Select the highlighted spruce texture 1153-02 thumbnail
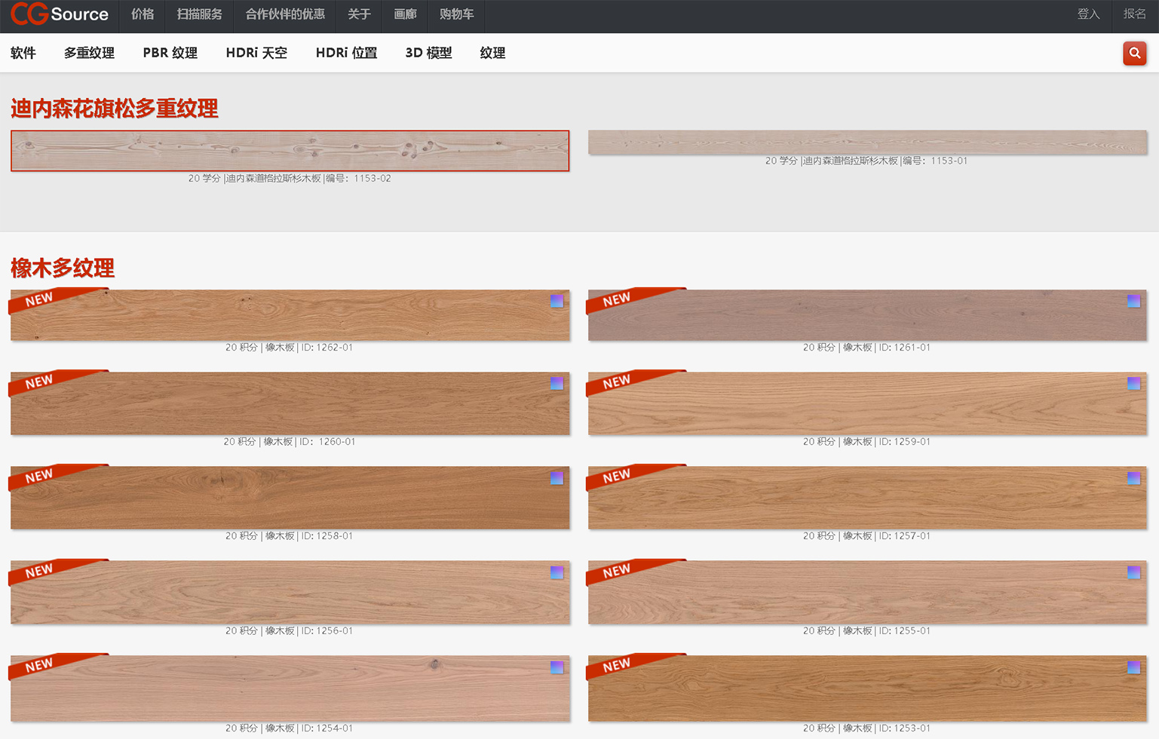This screenshot has width=1159, height=739. (290, 151)
